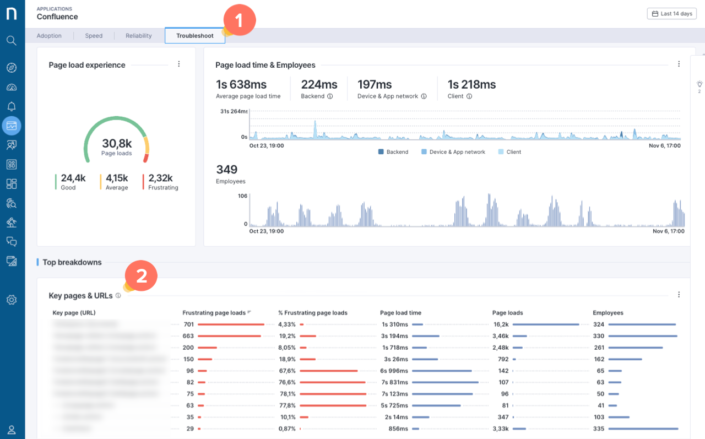
Task: Open the compass navigation icon in sidebar
Action: point(12,67)
